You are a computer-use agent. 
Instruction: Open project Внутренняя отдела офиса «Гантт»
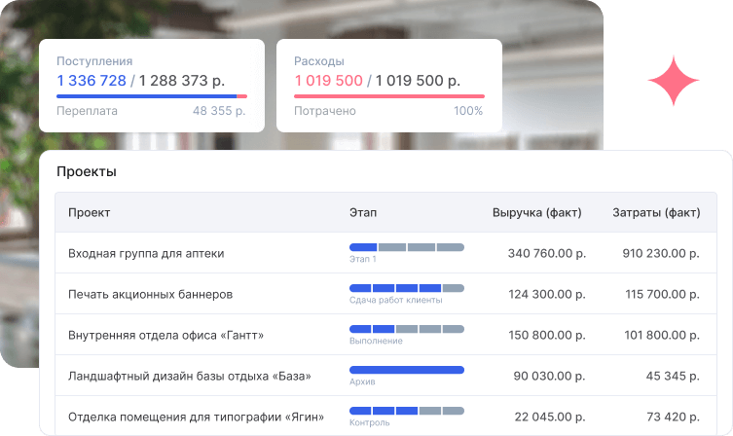tap(165, 335)
